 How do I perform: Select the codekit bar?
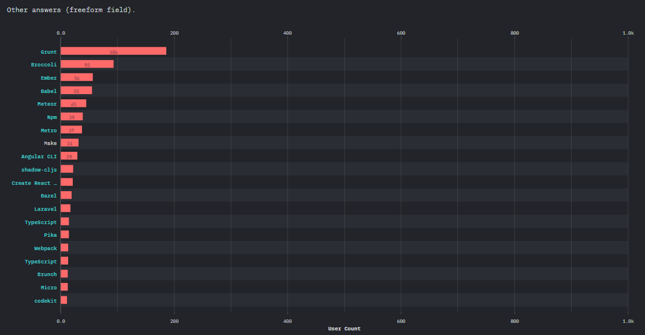coord(64,300)
